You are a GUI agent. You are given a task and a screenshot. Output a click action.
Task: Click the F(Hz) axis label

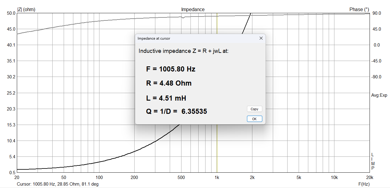point(364,184)
